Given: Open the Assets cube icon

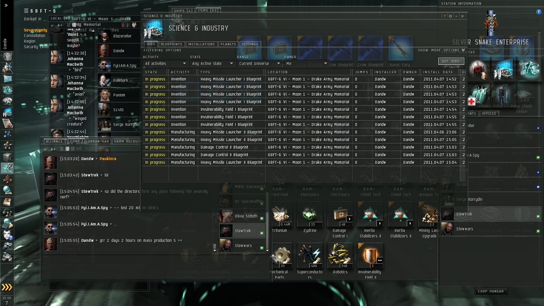Looking at the screenshot, I should (7, 157).
